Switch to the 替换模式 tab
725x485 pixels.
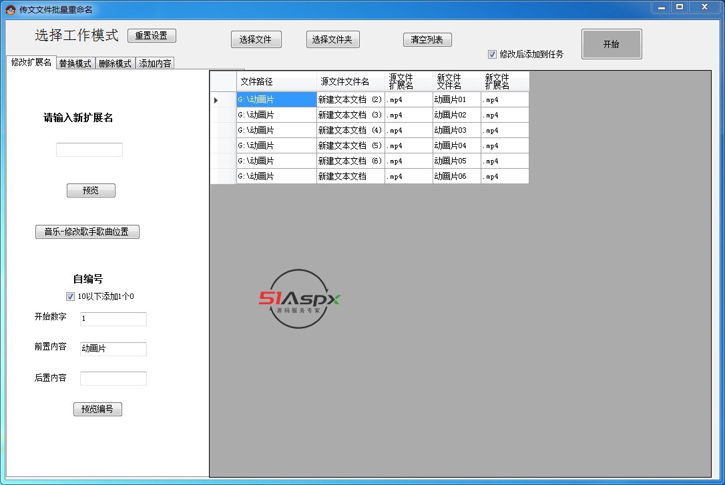pyautogui.click(x=75, y=63)
